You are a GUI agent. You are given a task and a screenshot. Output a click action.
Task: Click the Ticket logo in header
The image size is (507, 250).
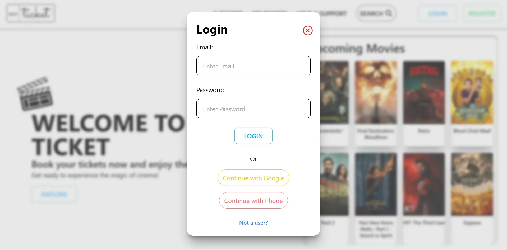tap(31, 13)
